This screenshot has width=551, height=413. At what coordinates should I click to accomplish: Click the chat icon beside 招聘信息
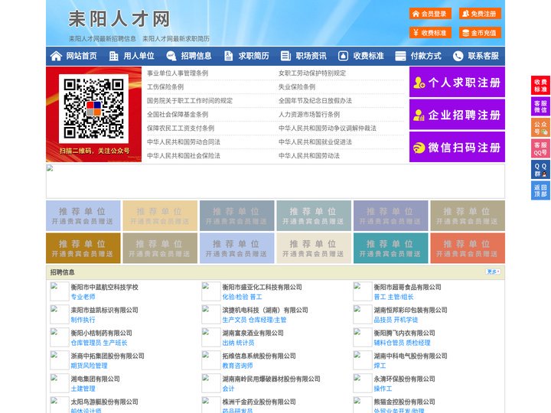[x=171, y=56]
